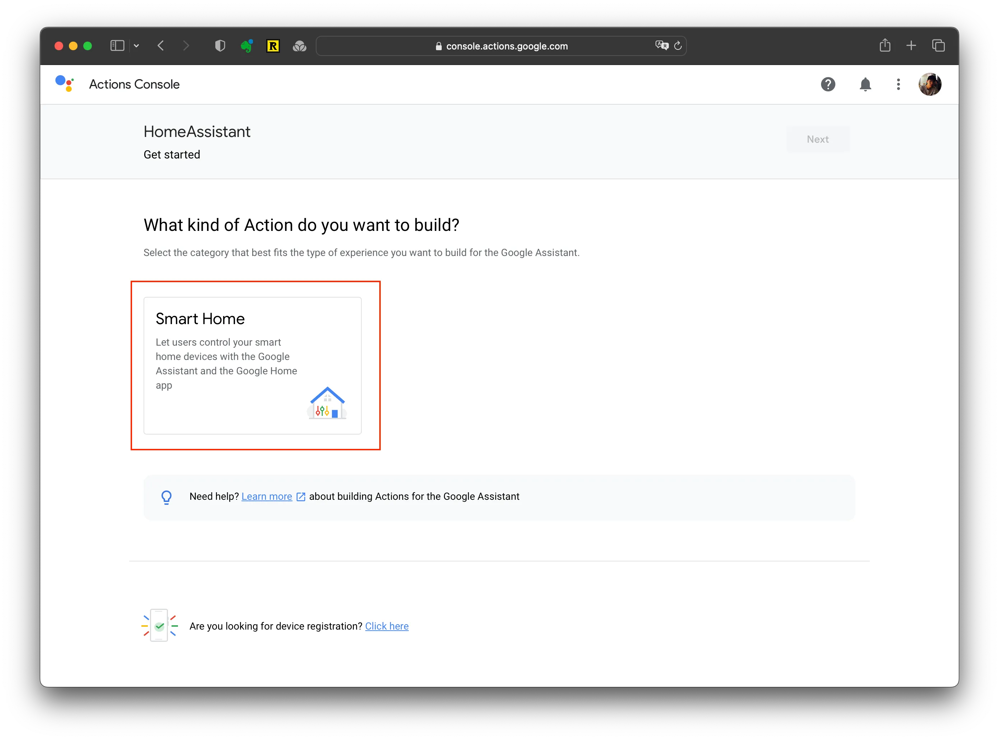This screenshot has height=740, width=999.
Task: Click the Evernote elephant extension icon
Action: pos(247,46)
